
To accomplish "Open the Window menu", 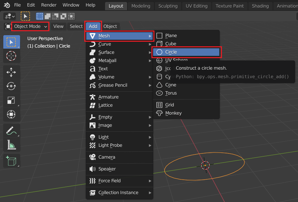I will [71, 5].
